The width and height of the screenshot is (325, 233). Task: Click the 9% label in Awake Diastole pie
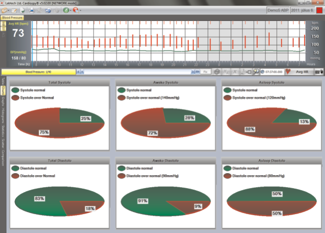pyautogui.click(x=197, y=207)
